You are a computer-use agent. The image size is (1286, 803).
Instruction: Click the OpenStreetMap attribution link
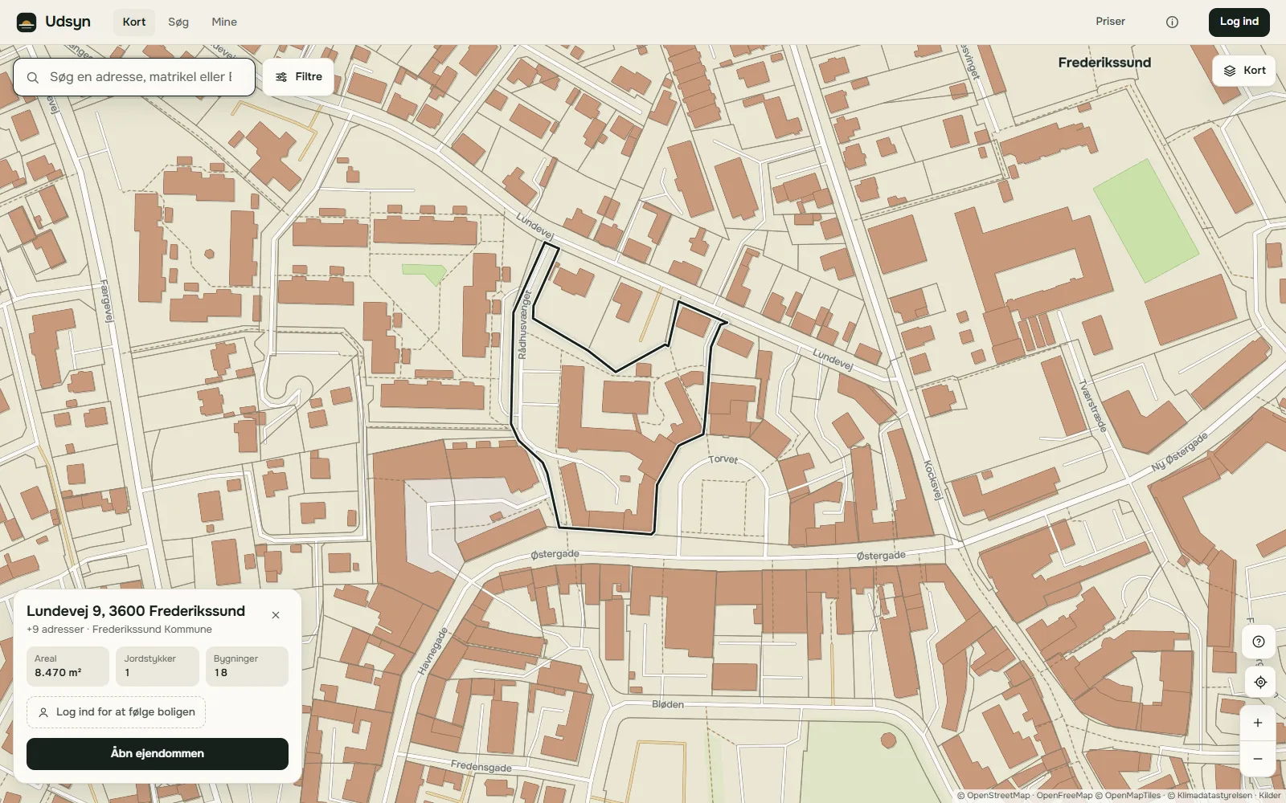(x=993, y=796)
